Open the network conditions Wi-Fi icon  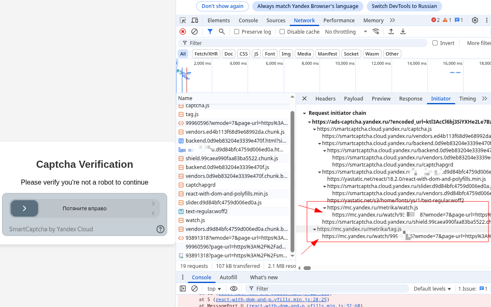(376, 32)
